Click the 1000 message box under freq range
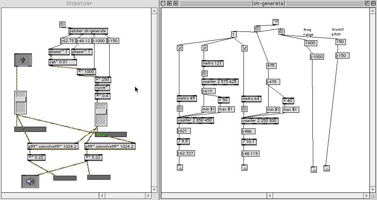377x200 pixels. [310, 43]
